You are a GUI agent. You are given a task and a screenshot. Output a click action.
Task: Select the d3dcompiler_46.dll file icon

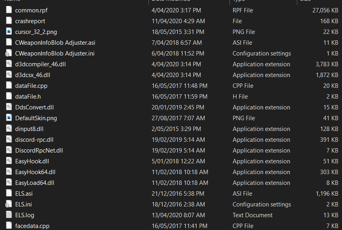(9, 64)
